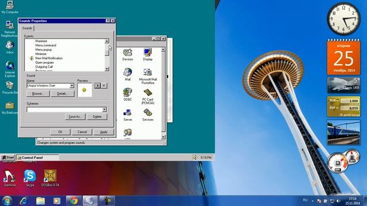Click the calendar gadget showing 25
Image resolution: width=367 pixels, height=206 pixels.
pyautogui.click(x=343, y=57)
